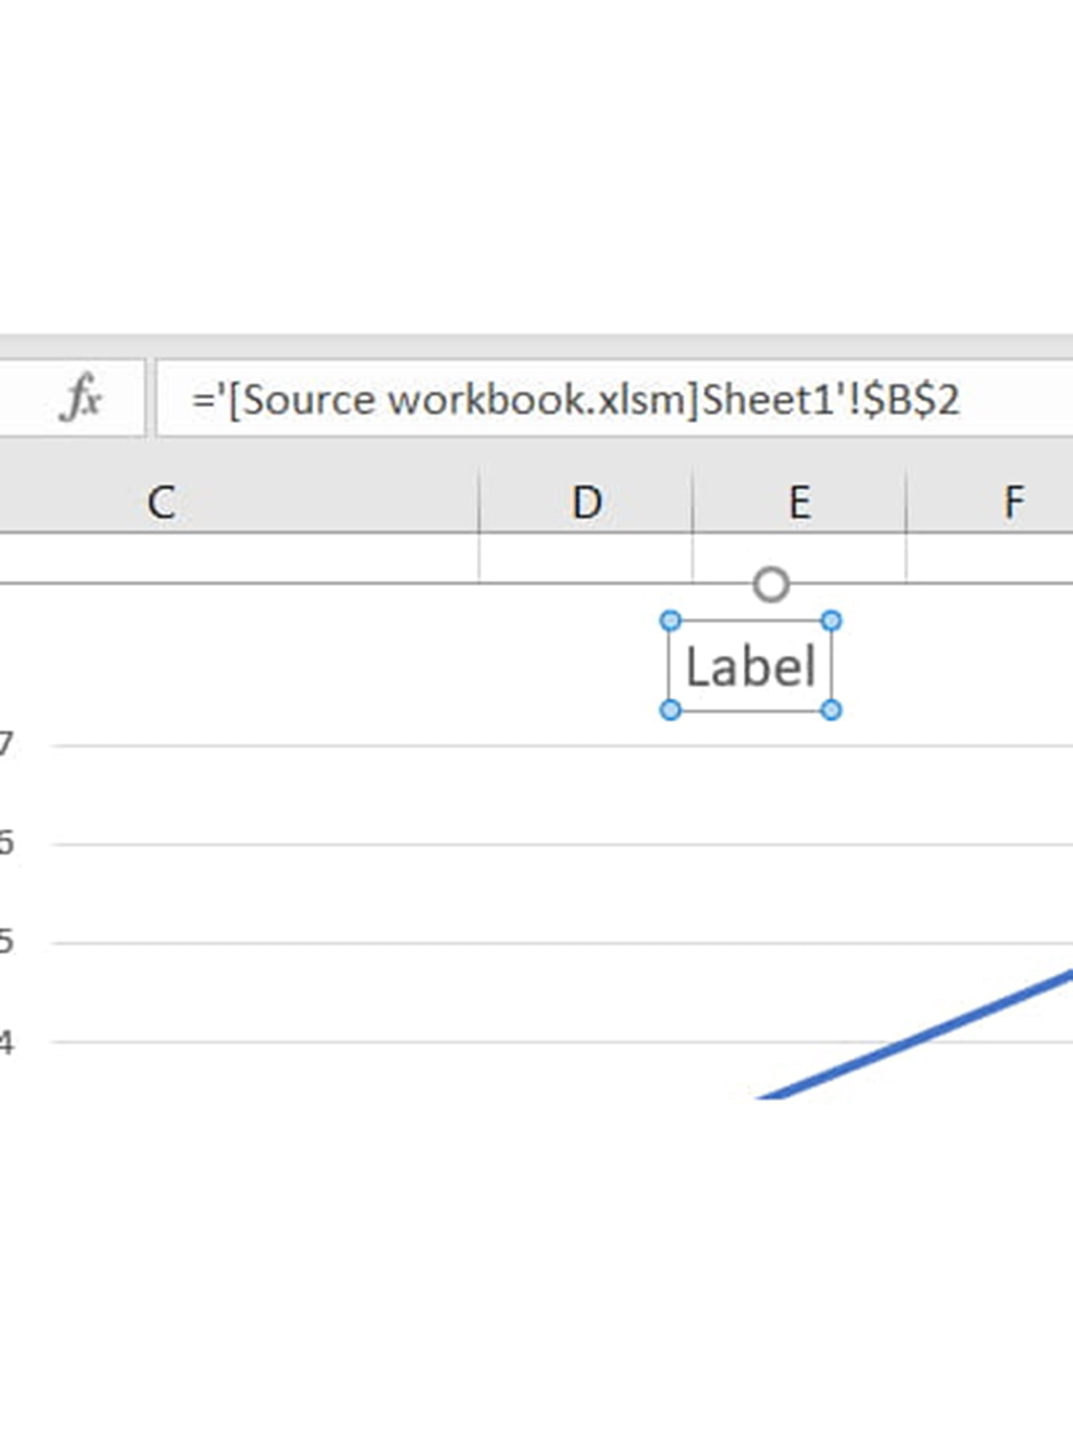This screenshot has height=1430, width=1073.
Task: Click the column C cell above the chart
Action: [235, 558]
